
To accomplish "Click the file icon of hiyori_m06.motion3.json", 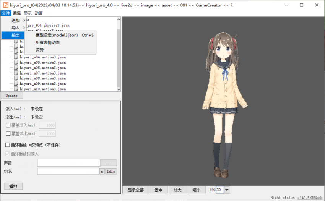I will [16, 68].
